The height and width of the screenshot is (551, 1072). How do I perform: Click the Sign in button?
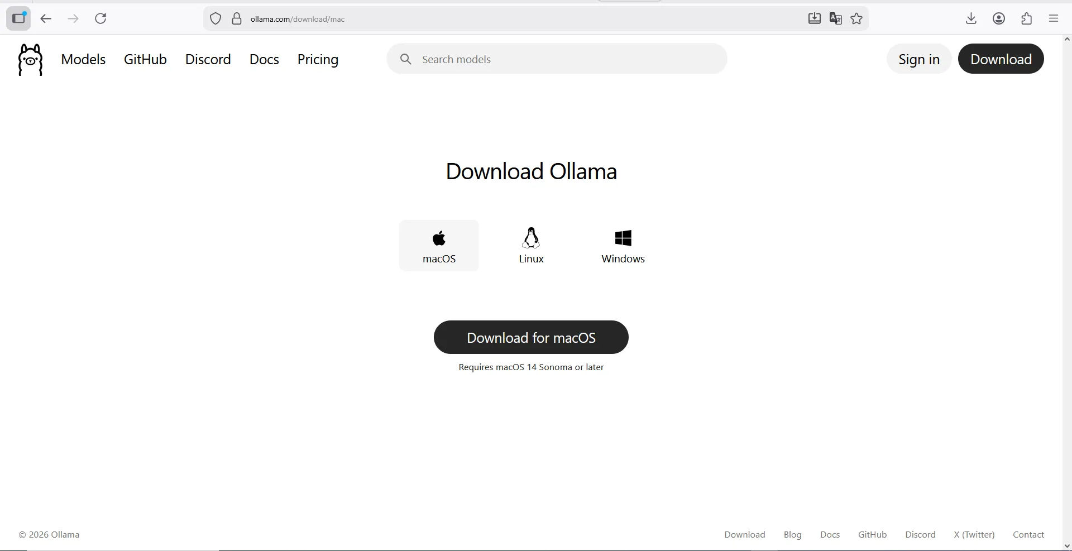(x=918, y=59)
